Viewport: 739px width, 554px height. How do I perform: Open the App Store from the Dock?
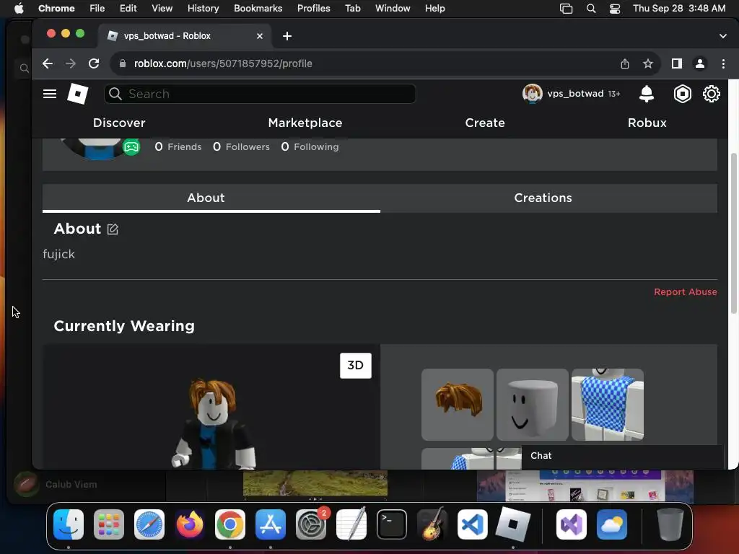[271, 524]
